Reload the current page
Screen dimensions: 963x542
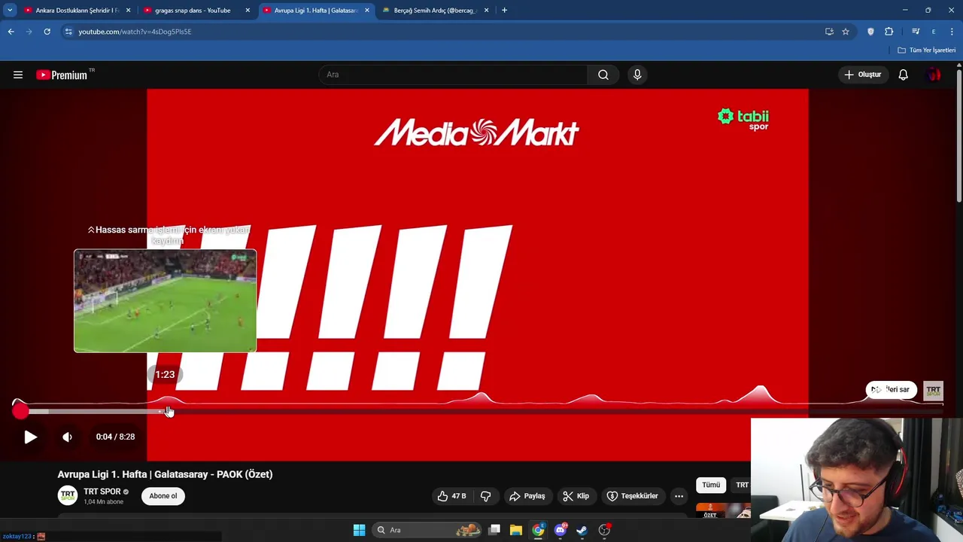pos(47,32)
